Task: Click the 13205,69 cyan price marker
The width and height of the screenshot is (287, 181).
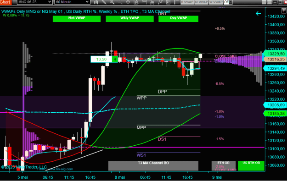Action: [275, 105]
